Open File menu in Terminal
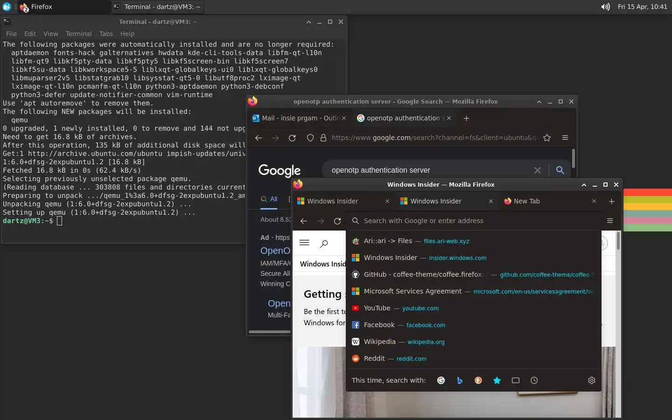This screenshot has width=672, height=420. [x=11, y=34]
